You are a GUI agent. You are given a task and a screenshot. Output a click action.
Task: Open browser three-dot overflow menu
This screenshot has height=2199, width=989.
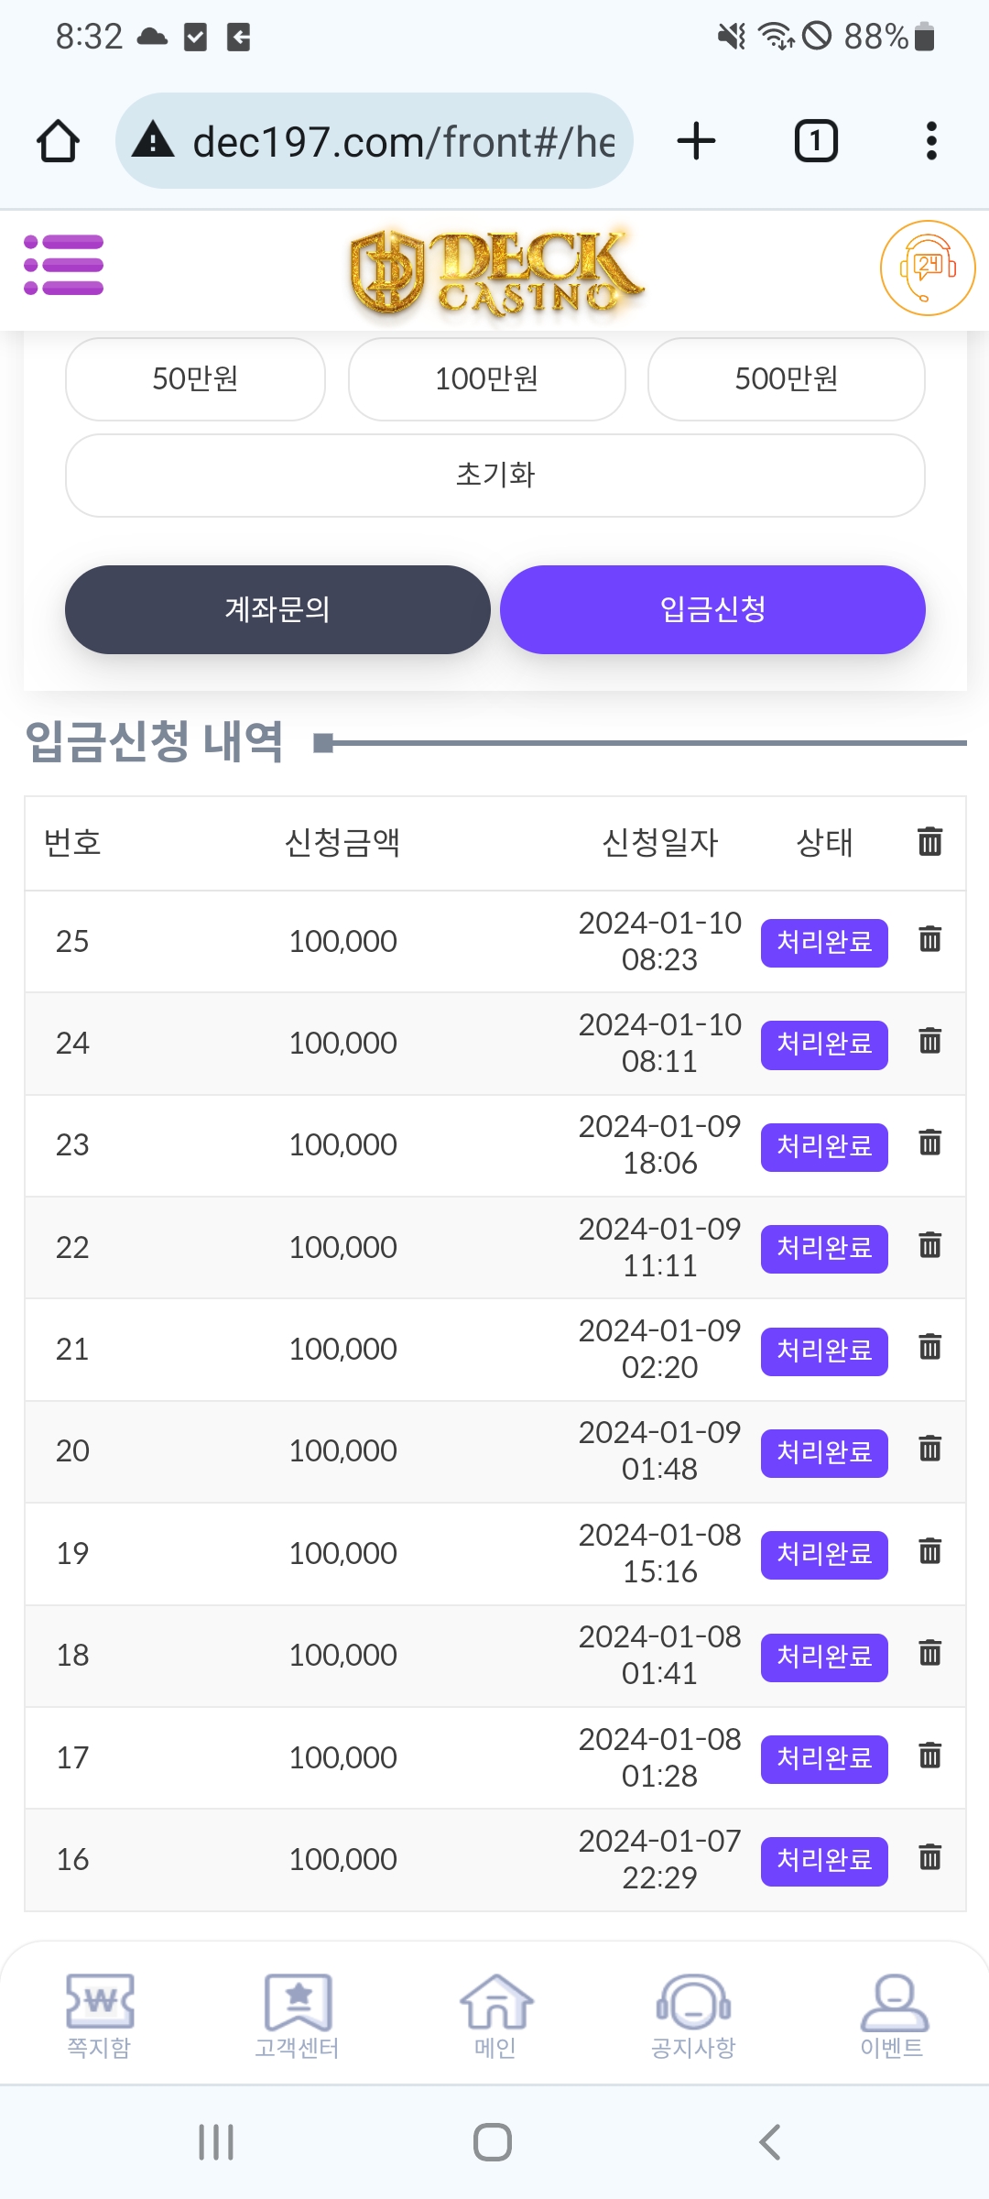coord(930,141)
